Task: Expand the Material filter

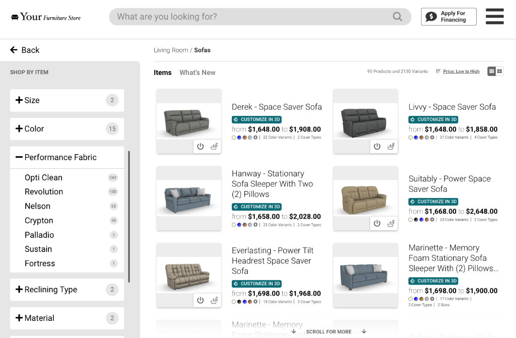Action: point(67,318)
